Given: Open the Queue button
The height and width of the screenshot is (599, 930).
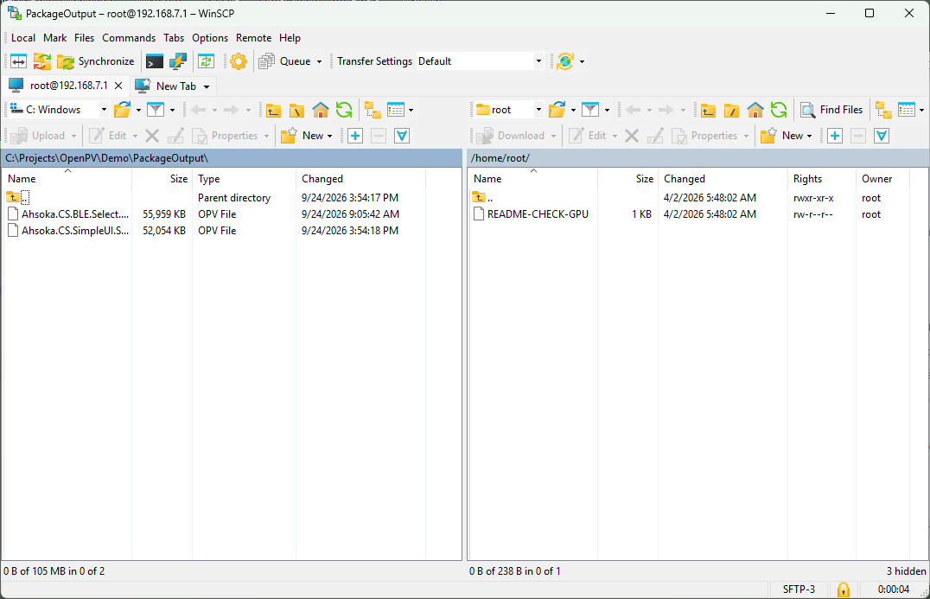Looking at the screenshot, I should click(284, 61).
